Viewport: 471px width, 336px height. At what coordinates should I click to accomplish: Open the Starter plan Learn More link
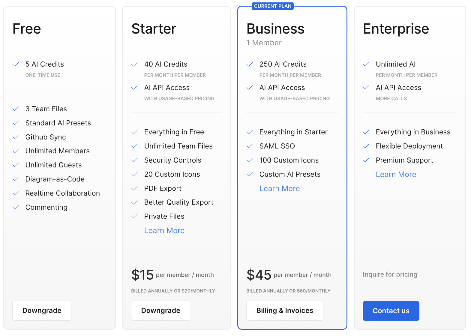click(x=164, y=230)
